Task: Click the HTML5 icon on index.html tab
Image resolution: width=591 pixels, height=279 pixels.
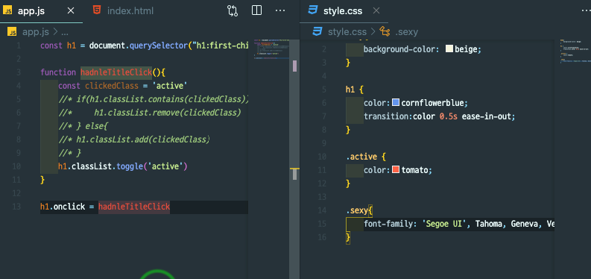Action: 97,10
